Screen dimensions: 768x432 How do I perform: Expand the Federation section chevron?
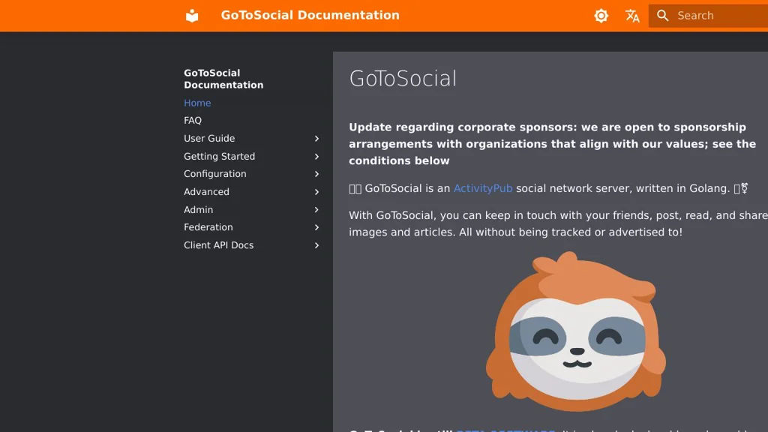point(316,227)
